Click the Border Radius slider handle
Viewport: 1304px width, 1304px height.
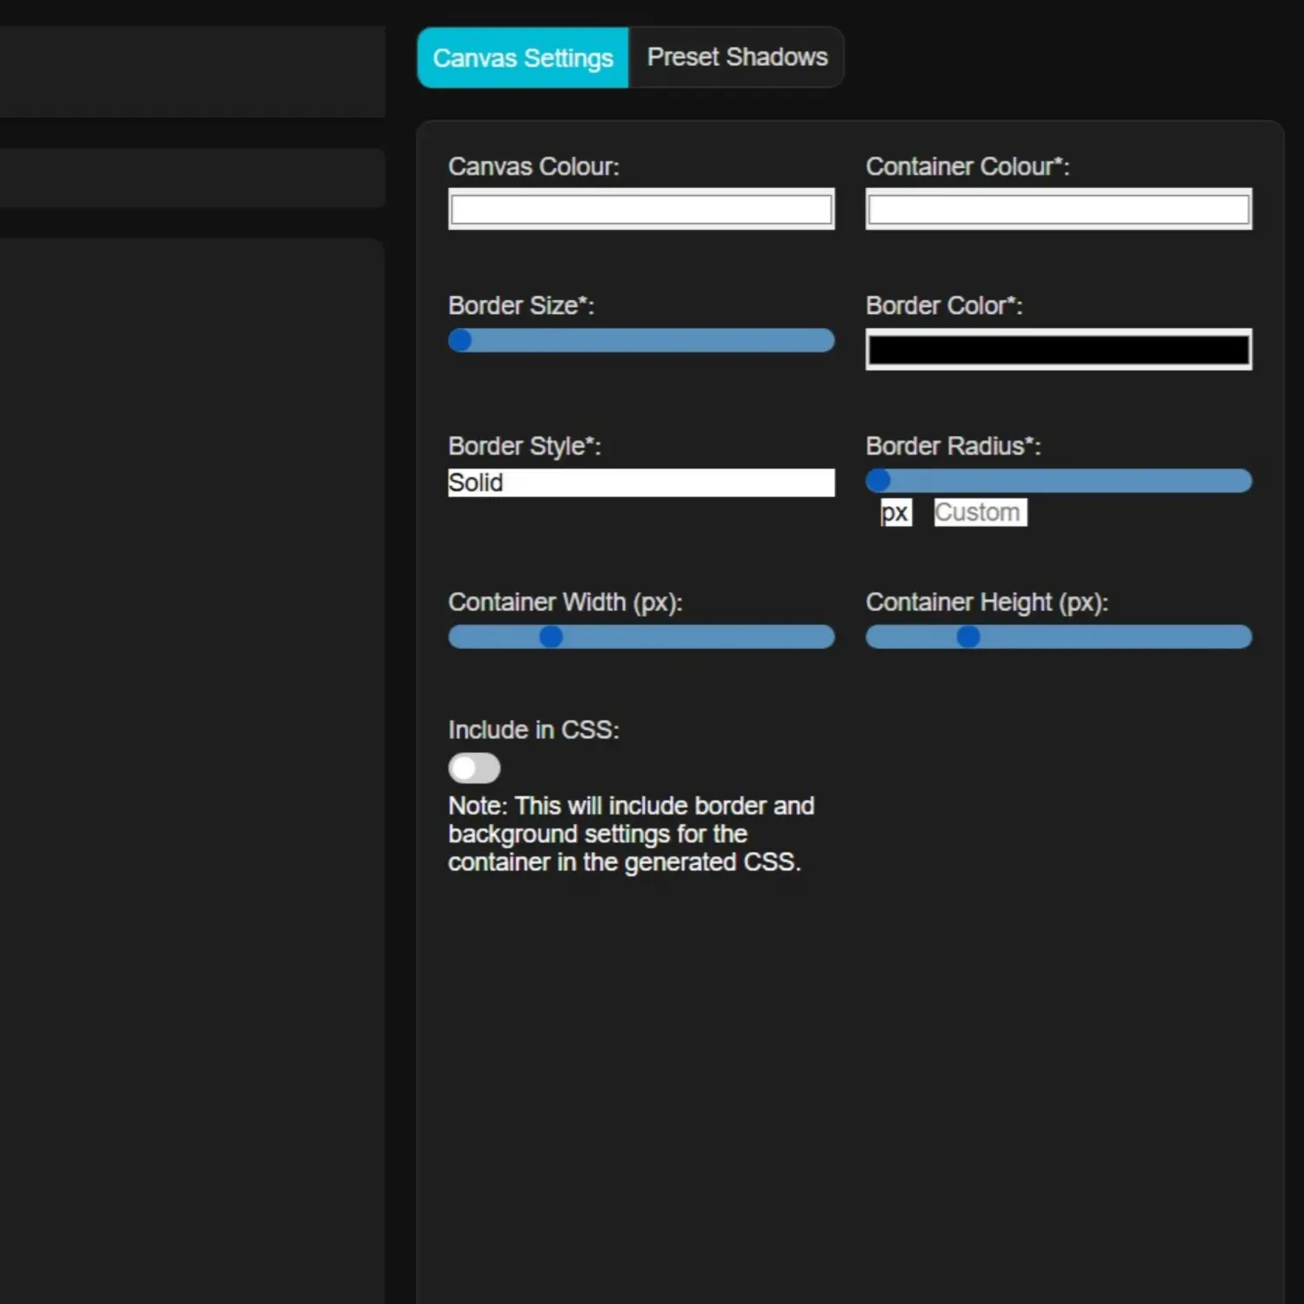coord(878,481)
